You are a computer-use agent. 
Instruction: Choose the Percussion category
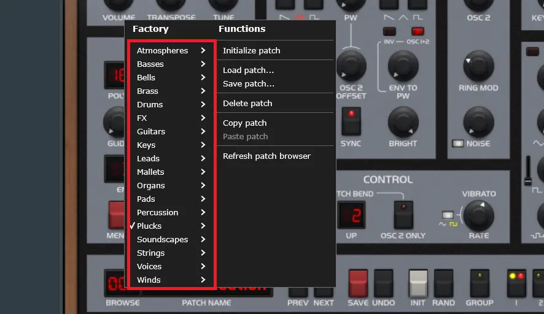(x=171, y=213)
